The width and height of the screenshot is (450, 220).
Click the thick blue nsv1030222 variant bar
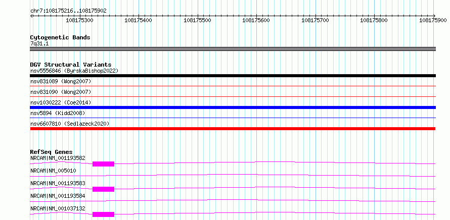[233, 107]
